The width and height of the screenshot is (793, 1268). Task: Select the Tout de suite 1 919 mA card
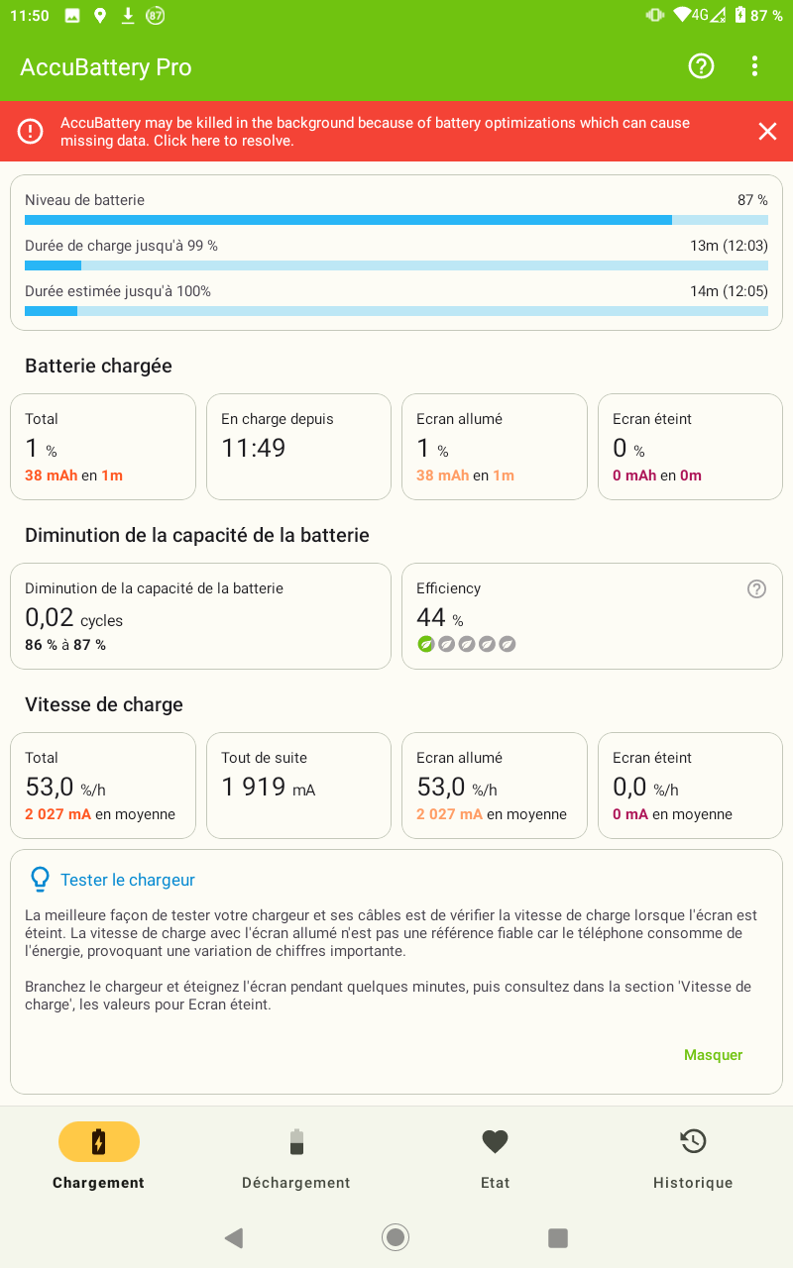(x=298, y=786)
